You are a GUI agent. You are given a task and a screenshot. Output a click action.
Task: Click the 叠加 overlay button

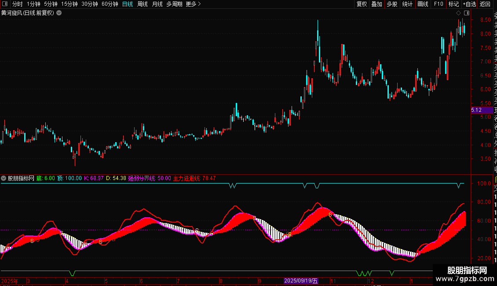377,4
